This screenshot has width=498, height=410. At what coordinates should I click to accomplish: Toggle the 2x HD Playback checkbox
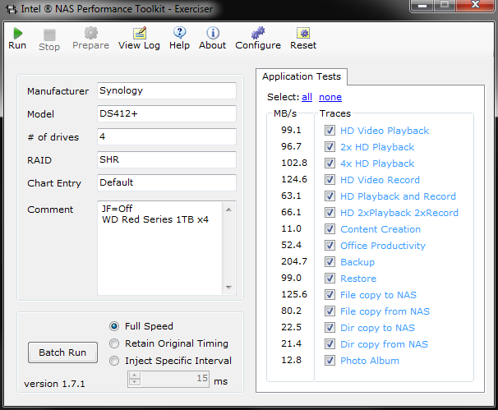point(330,147)
